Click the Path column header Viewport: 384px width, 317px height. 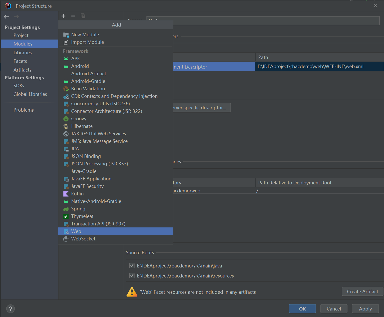tap(319, 57)
